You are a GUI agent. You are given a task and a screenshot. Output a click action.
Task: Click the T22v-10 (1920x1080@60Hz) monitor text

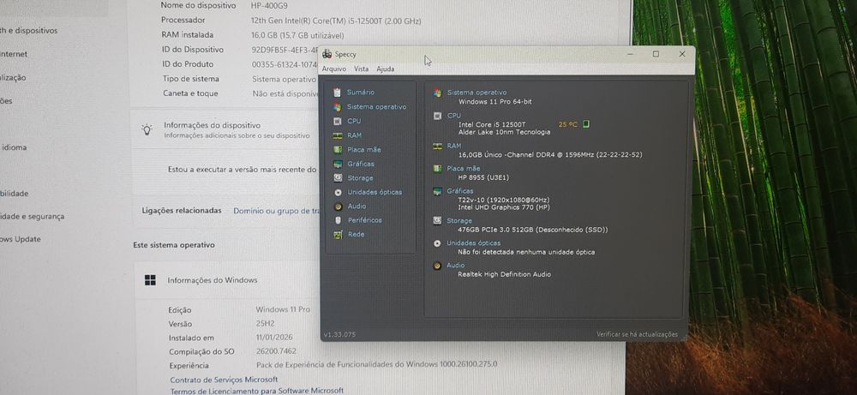click(504, 200)
